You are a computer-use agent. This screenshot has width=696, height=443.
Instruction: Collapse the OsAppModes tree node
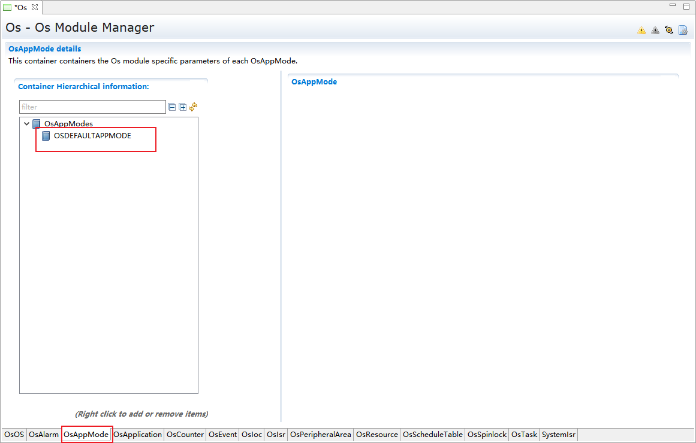click(26, 124)
